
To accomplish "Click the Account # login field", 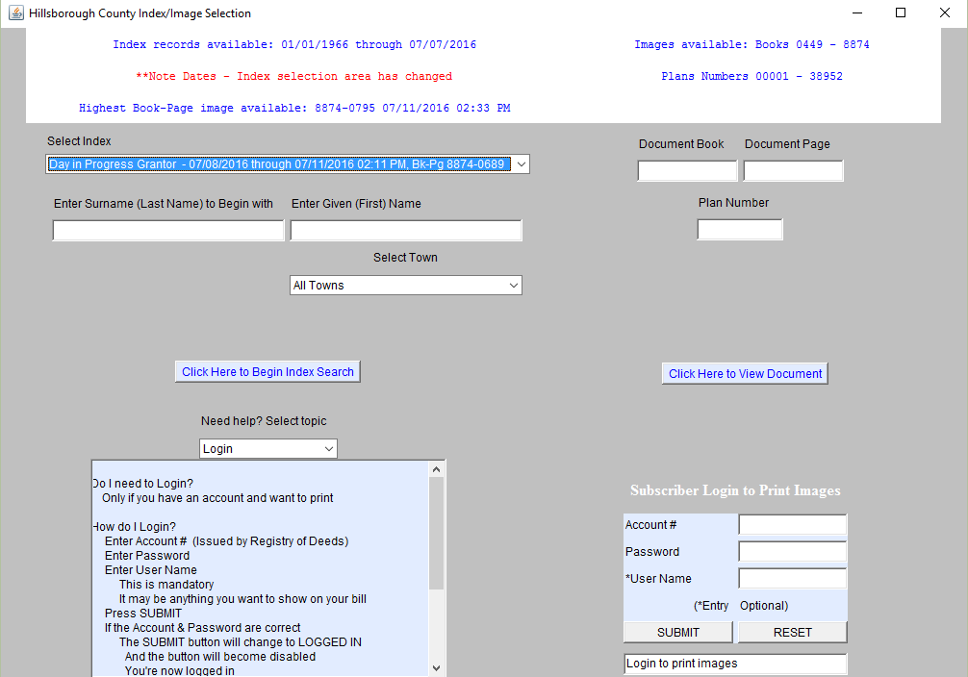I will [x=792, y=524].
